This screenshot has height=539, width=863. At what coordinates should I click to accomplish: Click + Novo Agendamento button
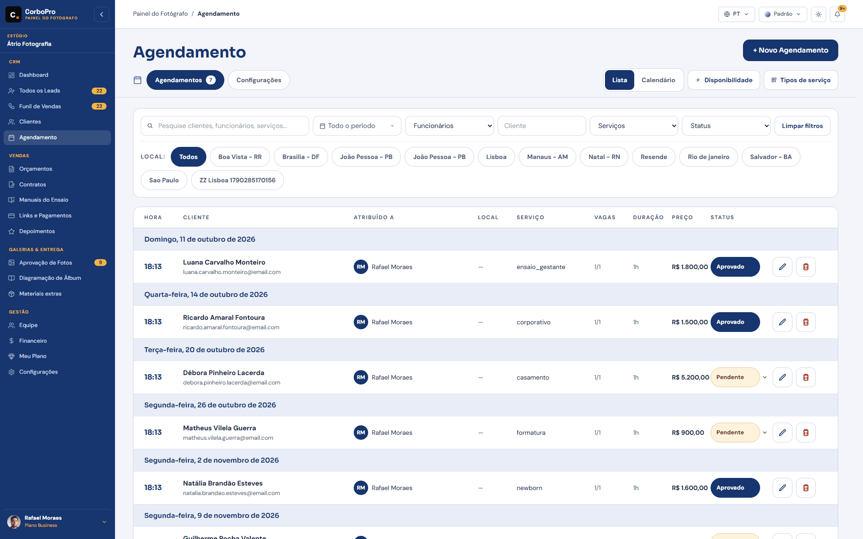click(790, 50)
